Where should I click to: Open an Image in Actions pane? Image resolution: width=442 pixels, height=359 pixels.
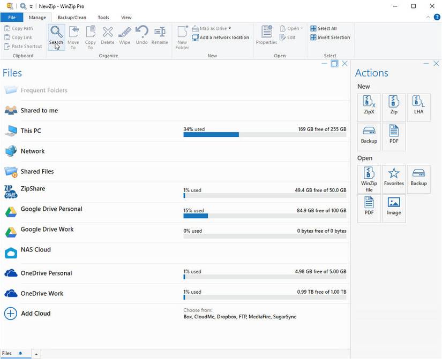394,209
